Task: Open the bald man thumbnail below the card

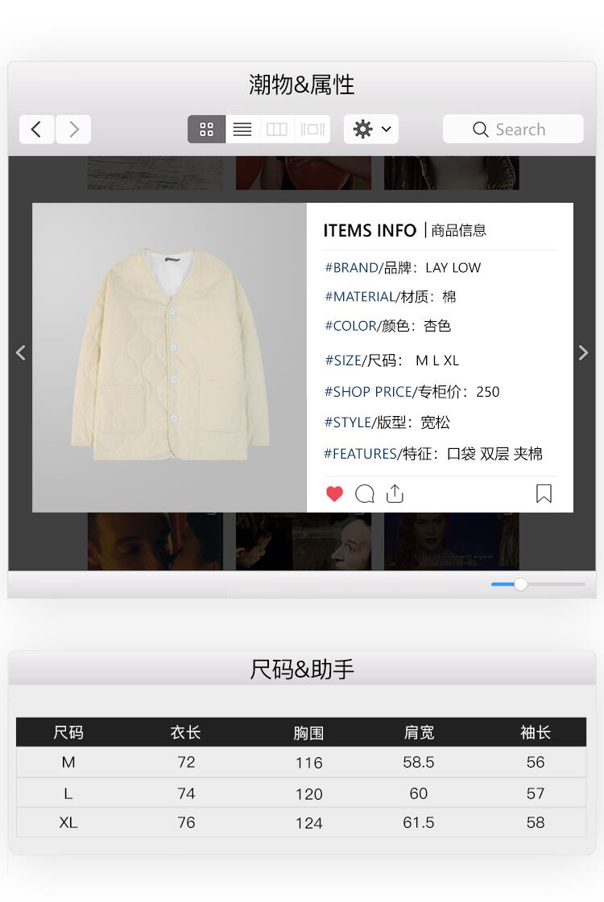Action: pyautogui.click(x=304, y=542)
